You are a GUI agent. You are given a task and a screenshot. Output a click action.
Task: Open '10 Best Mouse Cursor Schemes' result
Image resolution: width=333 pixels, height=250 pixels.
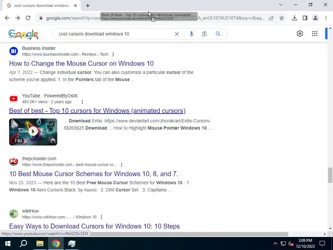point(94,174)
